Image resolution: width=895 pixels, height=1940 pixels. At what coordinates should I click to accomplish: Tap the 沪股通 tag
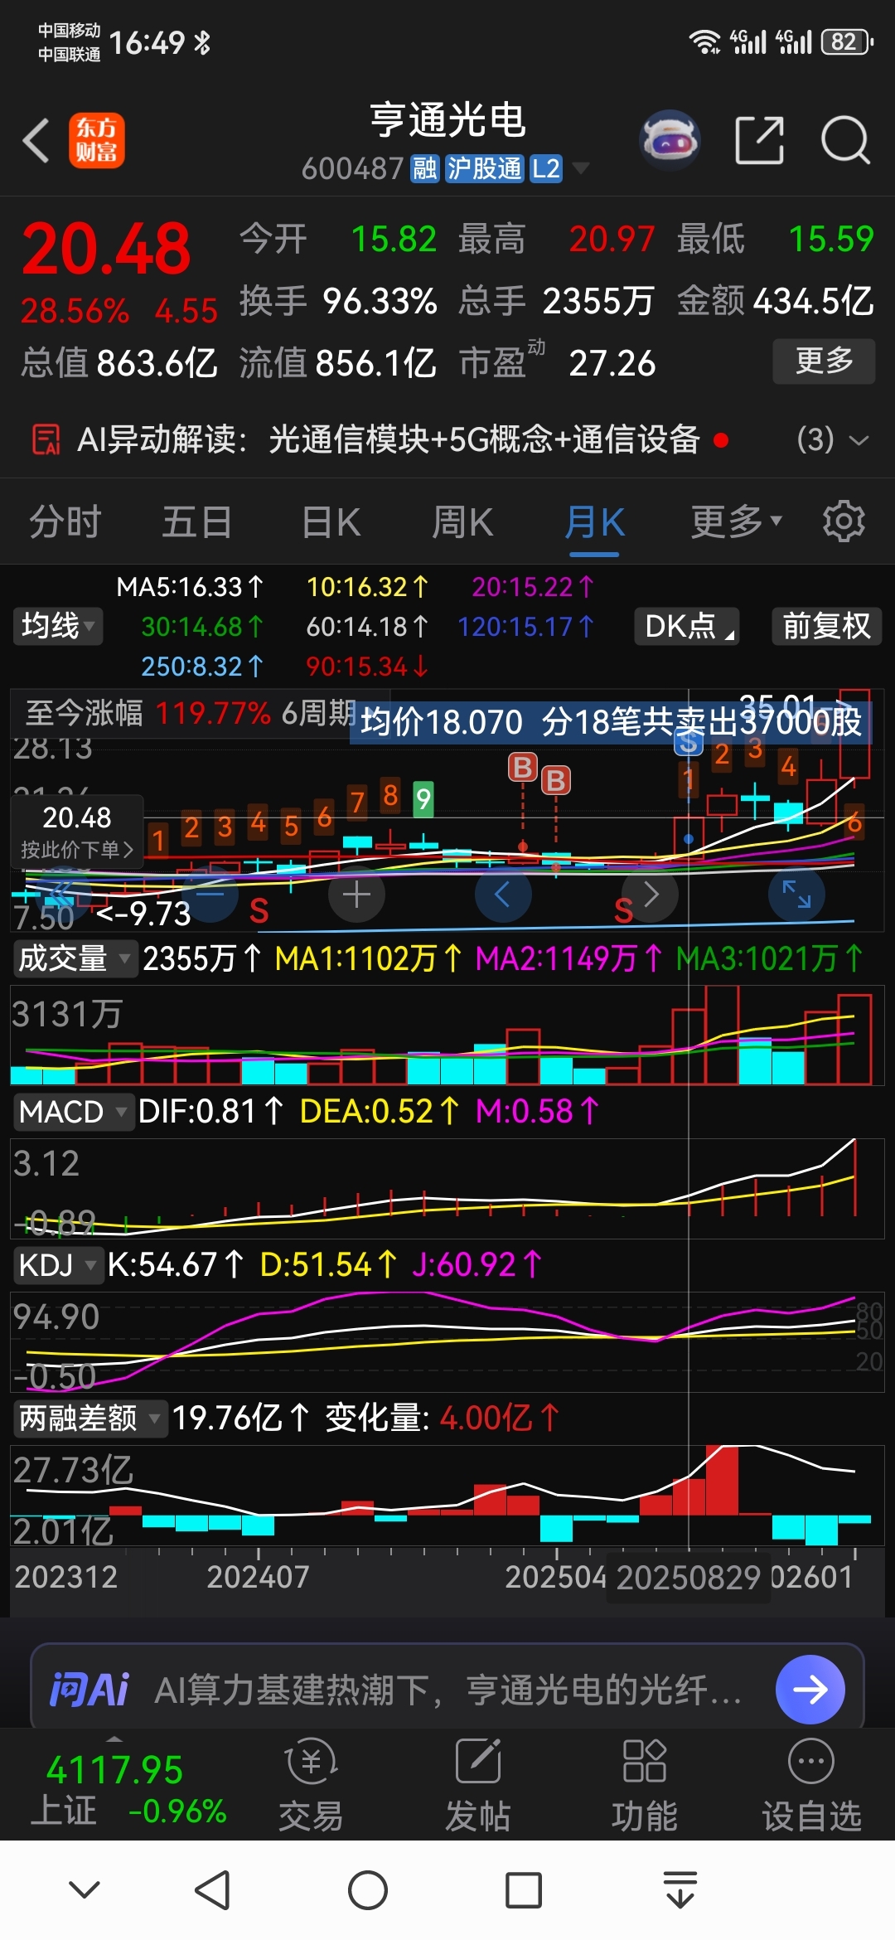click(x=485, y=168)
